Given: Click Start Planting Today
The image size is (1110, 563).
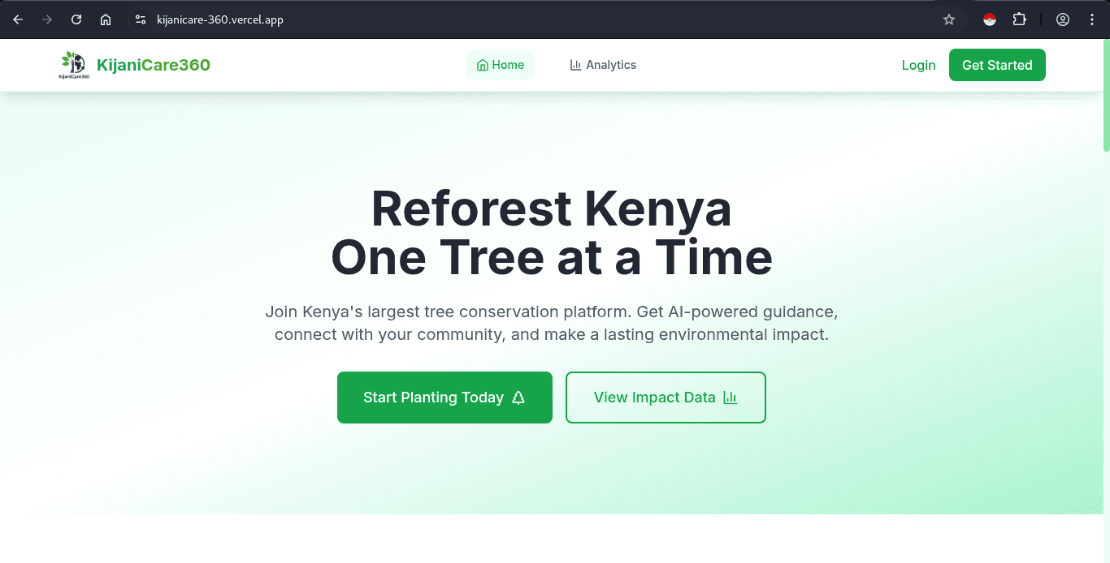Looking at the screenshot, I should tap(444, 398).
